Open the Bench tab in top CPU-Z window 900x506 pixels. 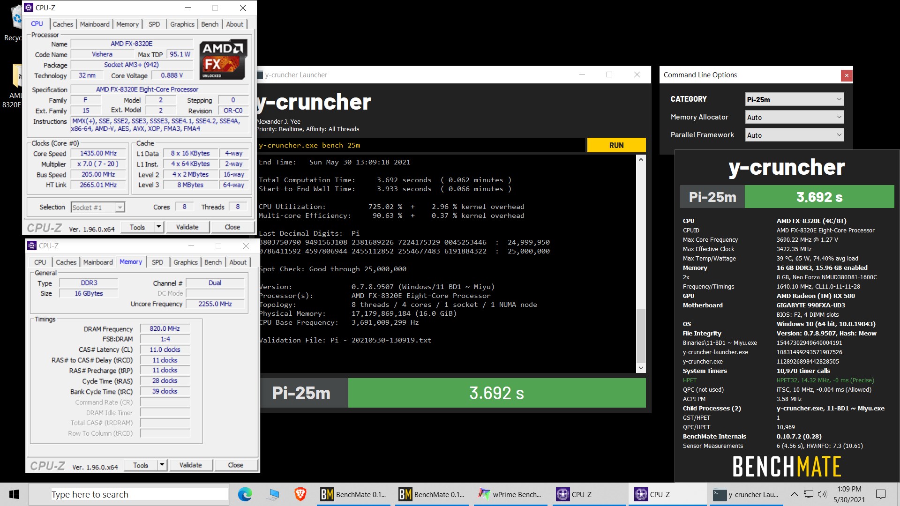pos(210,24)
